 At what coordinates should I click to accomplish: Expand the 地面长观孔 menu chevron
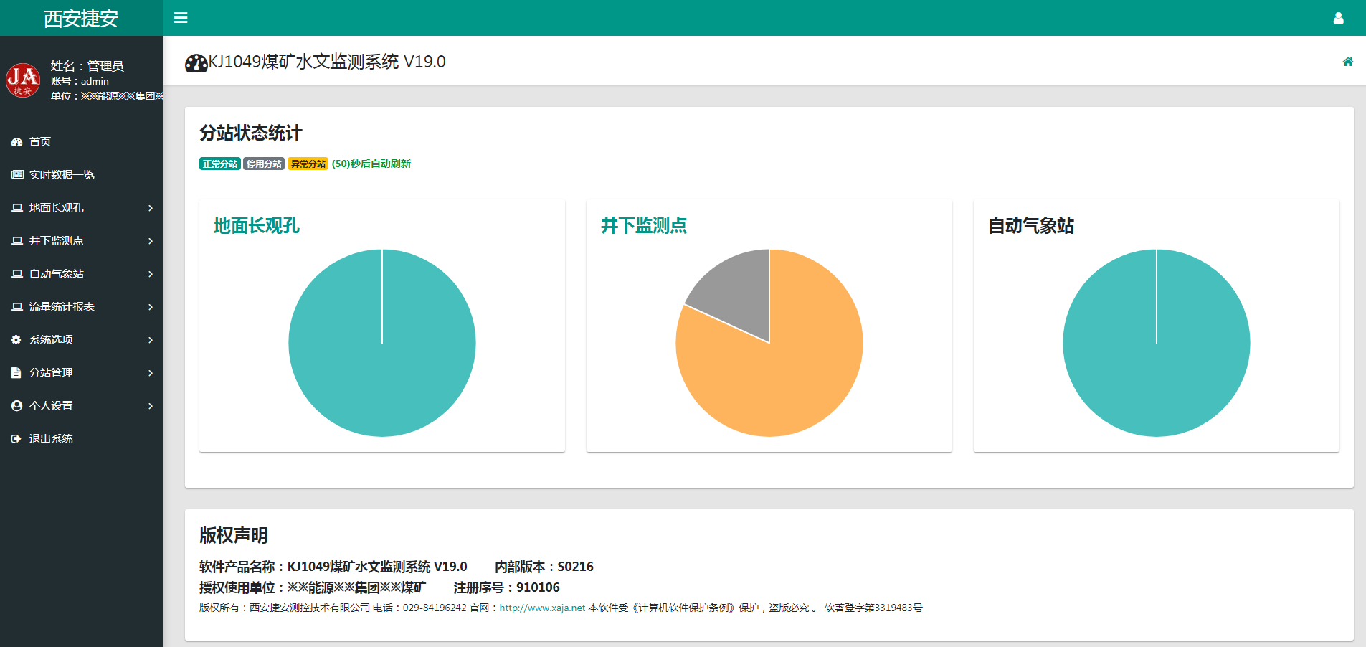click(x=151, y=208)
